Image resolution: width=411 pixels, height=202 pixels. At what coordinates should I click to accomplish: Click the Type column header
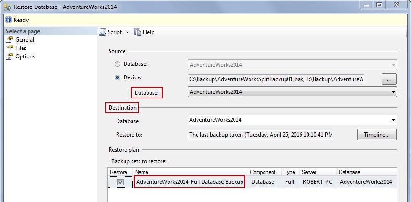[x=290, y=172]
